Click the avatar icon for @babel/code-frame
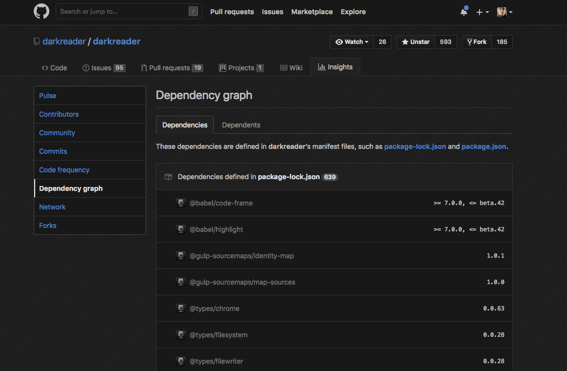The image size is (567, 371). pyautogui.click(x=181, y=203)
